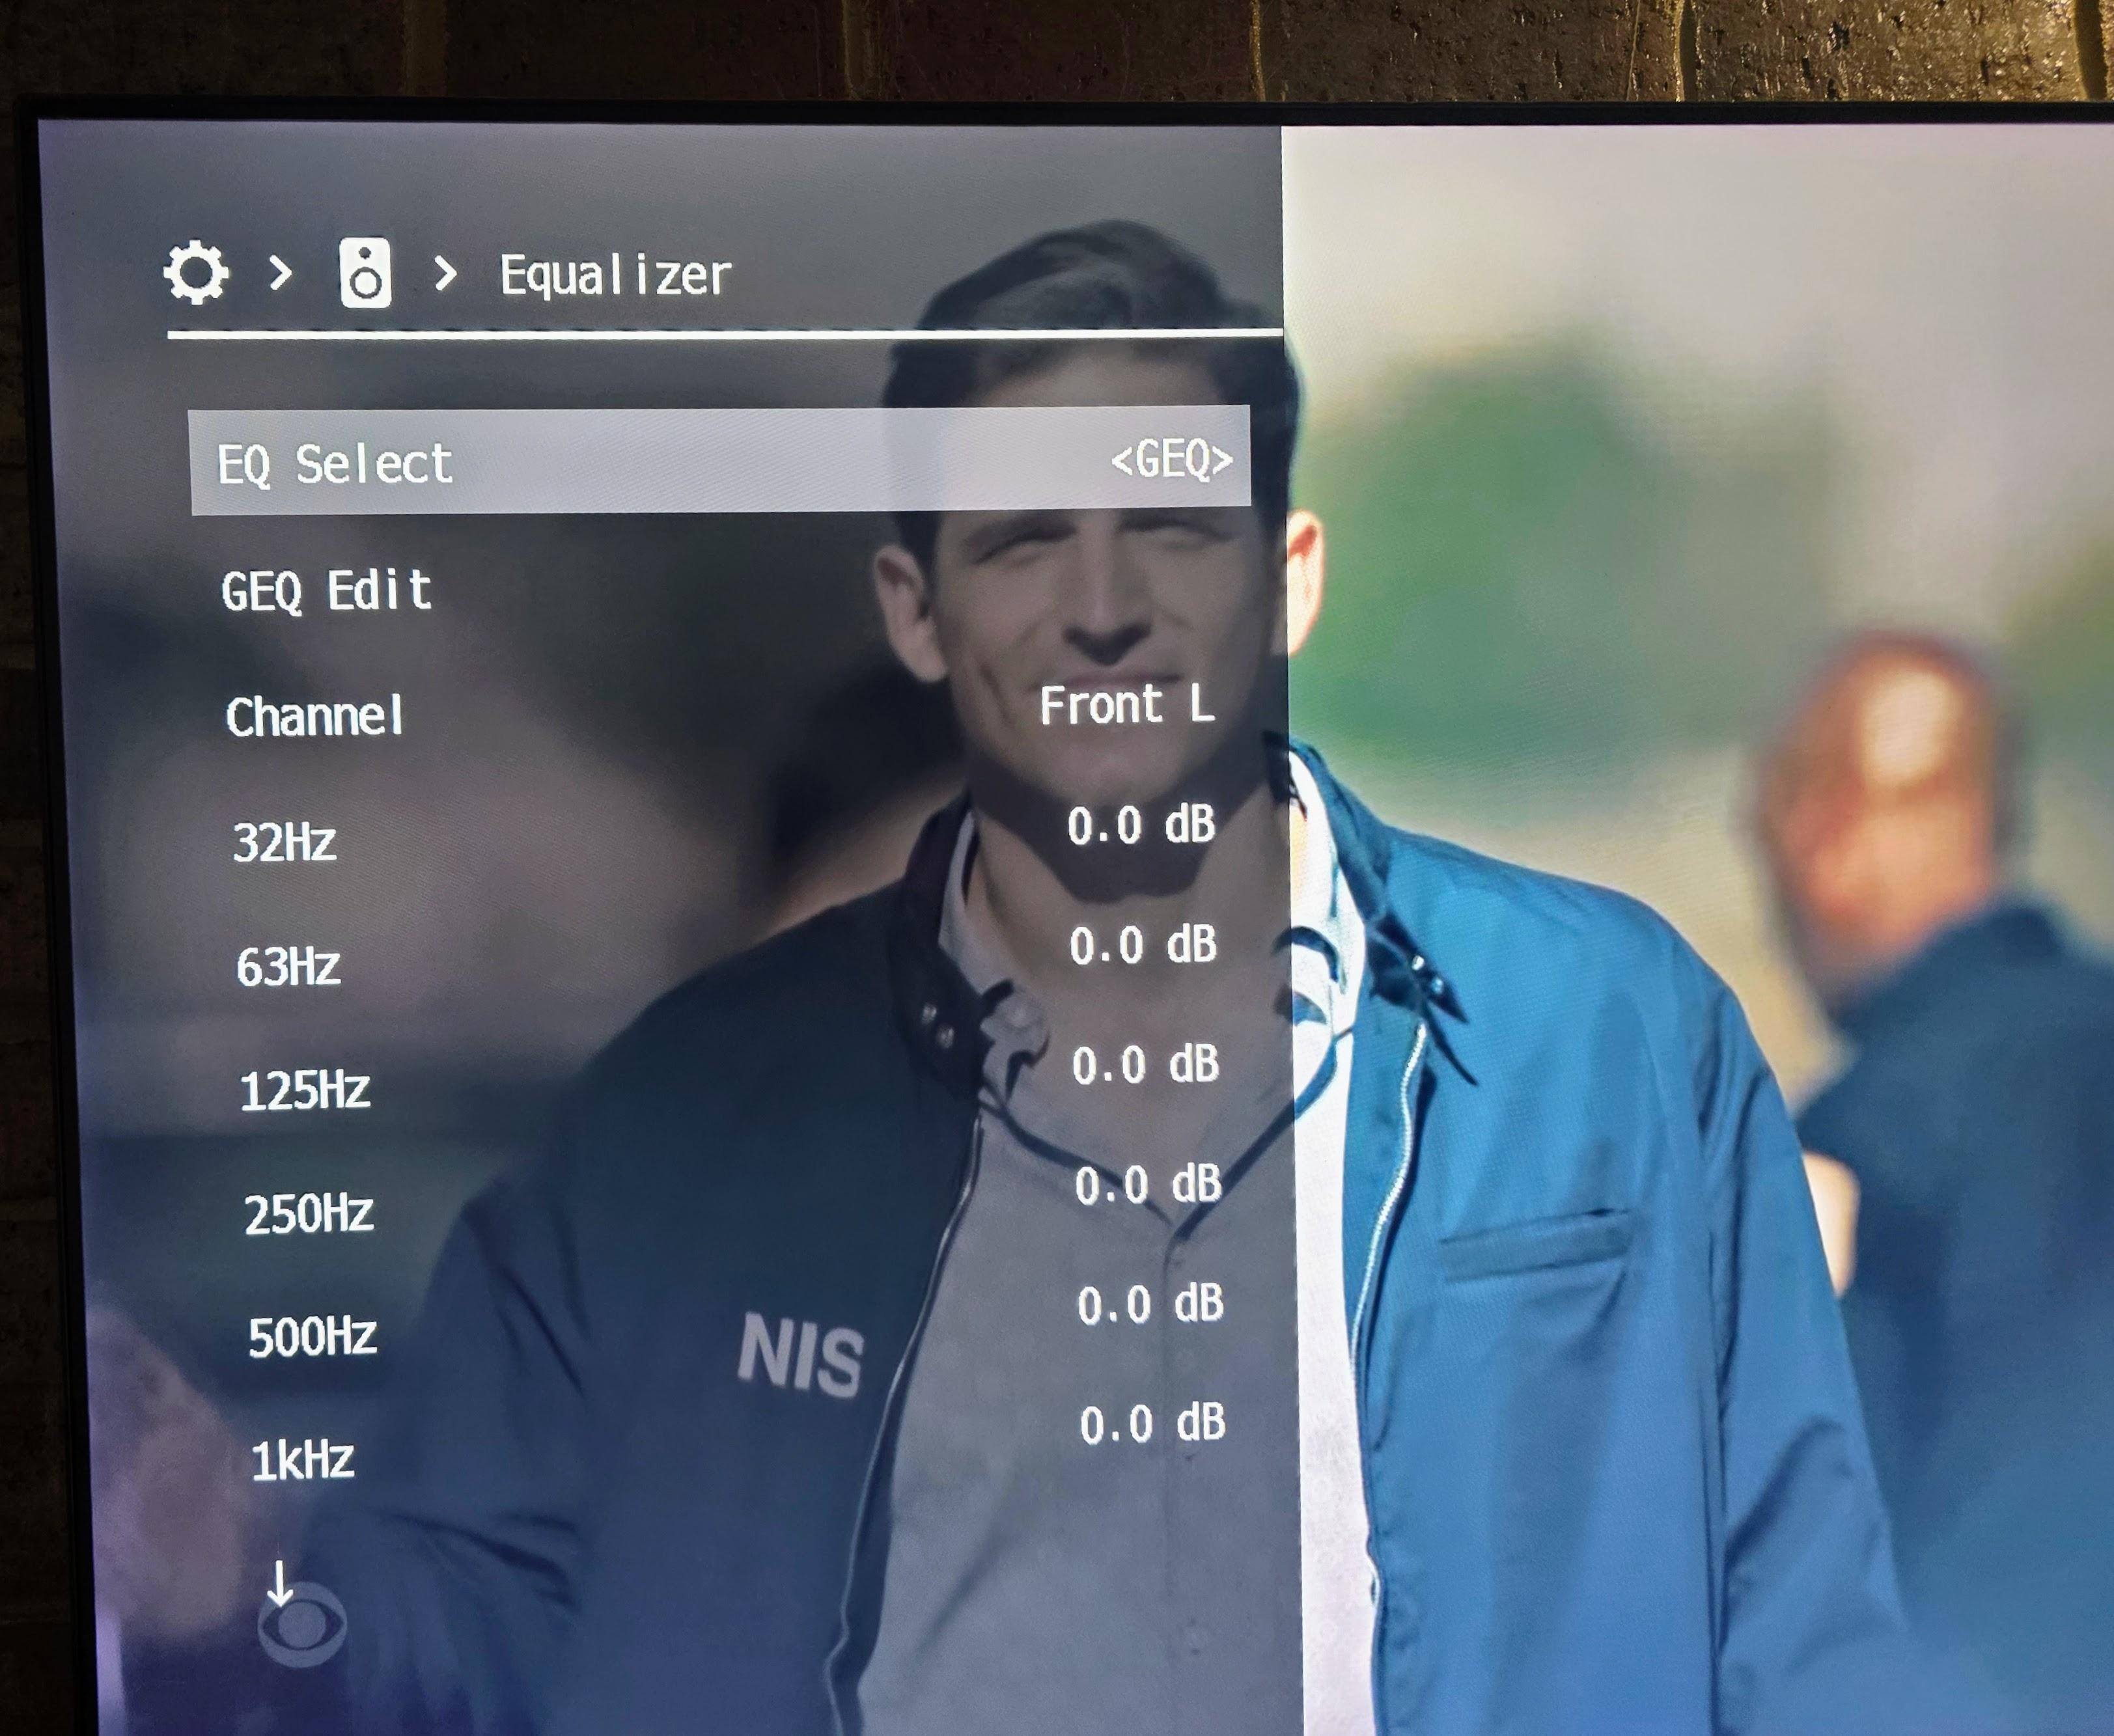Select the EQ Select menu row
Image resolution: width=2114 pixels, height=1736 pixels.
click(x=720, y=461)
